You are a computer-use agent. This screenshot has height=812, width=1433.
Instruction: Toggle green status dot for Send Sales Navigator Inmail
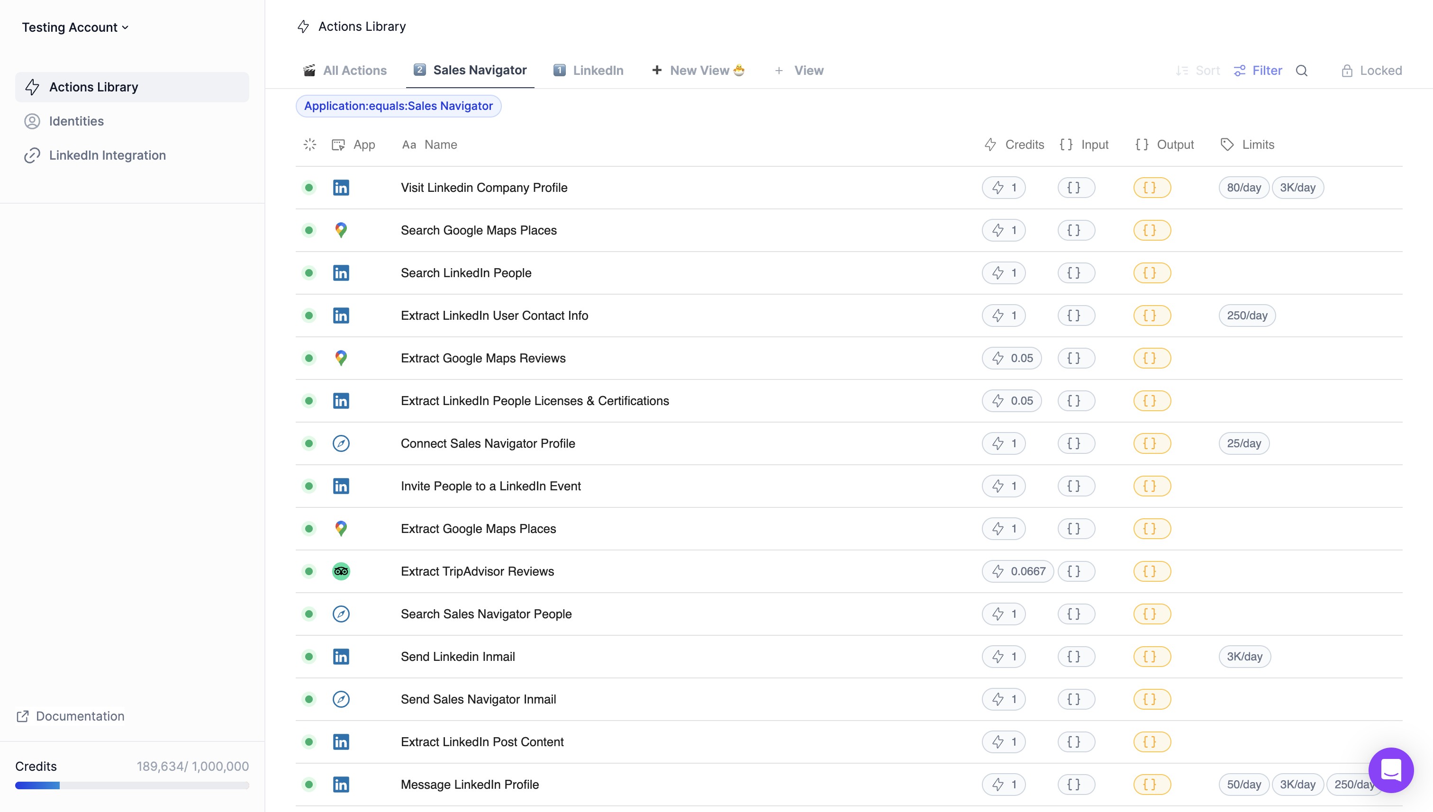[308, 699]
